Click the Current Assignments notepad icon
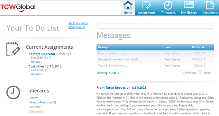This screenshot has width=219, height=116. (x=13, y=49)
